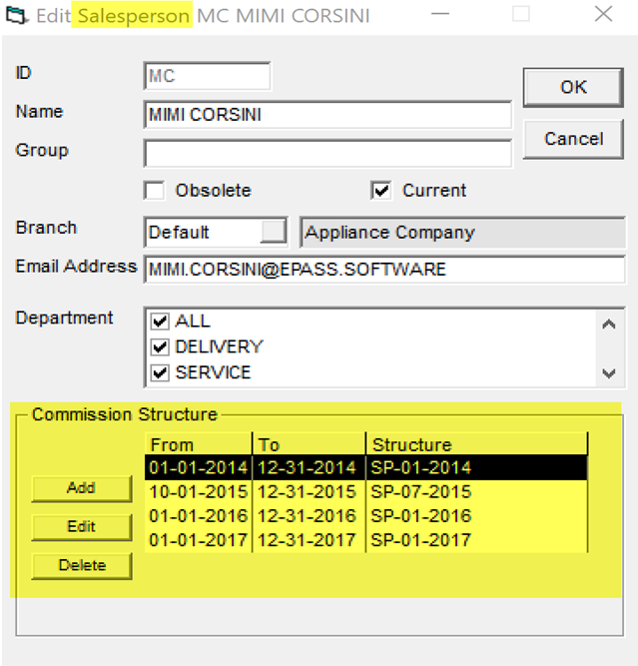Click into the ID field

[x=208, y=76]
